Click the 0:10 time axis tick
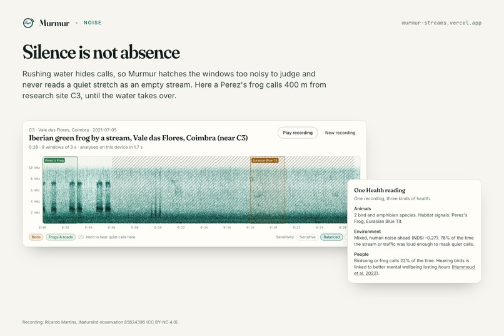Image resolution: width=504 pixels, height=336 pixels. 158,227
